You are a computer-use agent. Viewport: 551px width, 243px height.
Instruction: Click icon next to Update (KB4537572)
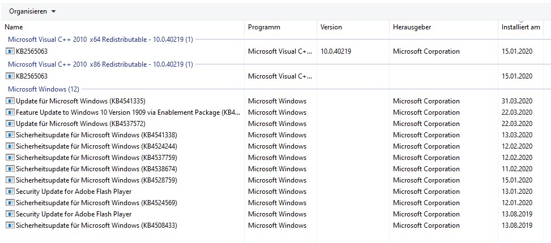pos(10,124)
